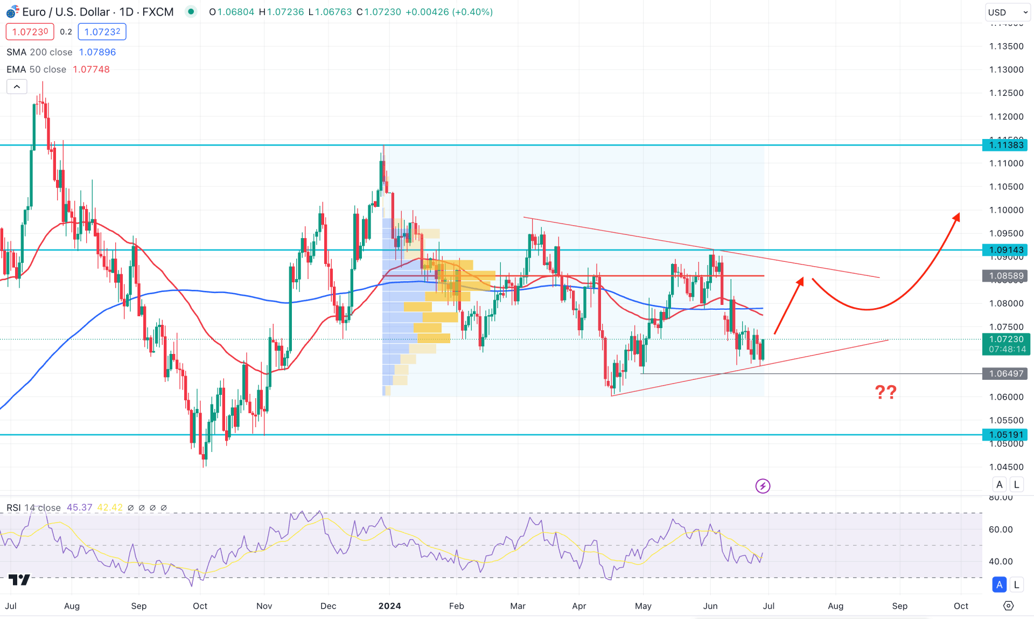Open chart settings gear in time axis
Viewport: 1034px width, 619px height.
1009,606
